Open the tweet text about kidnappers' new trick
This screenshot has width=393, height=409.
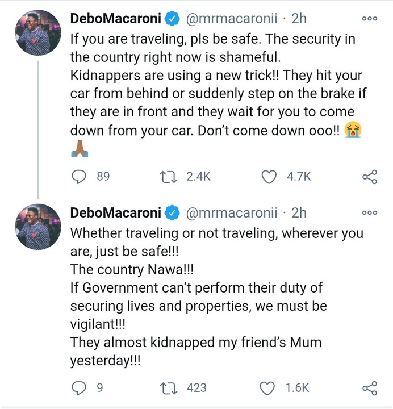click(x=219, y=94)
